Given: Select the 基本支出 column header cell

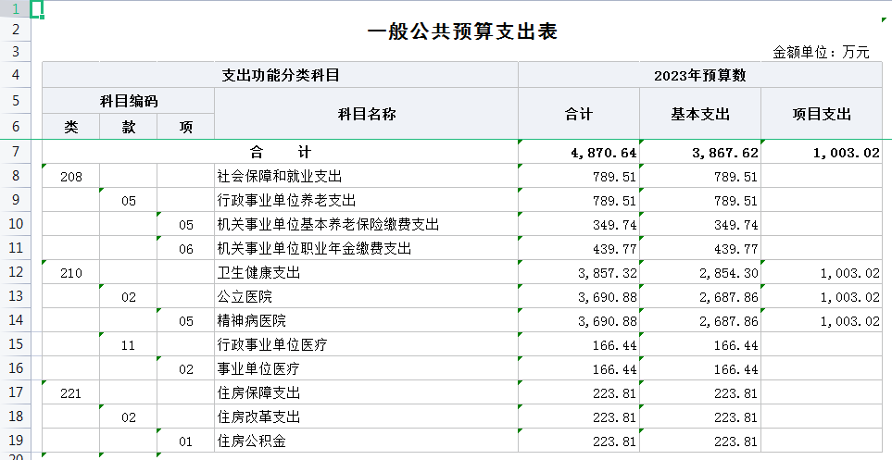Looking at the screenshot, I should [x=699, y=114].
